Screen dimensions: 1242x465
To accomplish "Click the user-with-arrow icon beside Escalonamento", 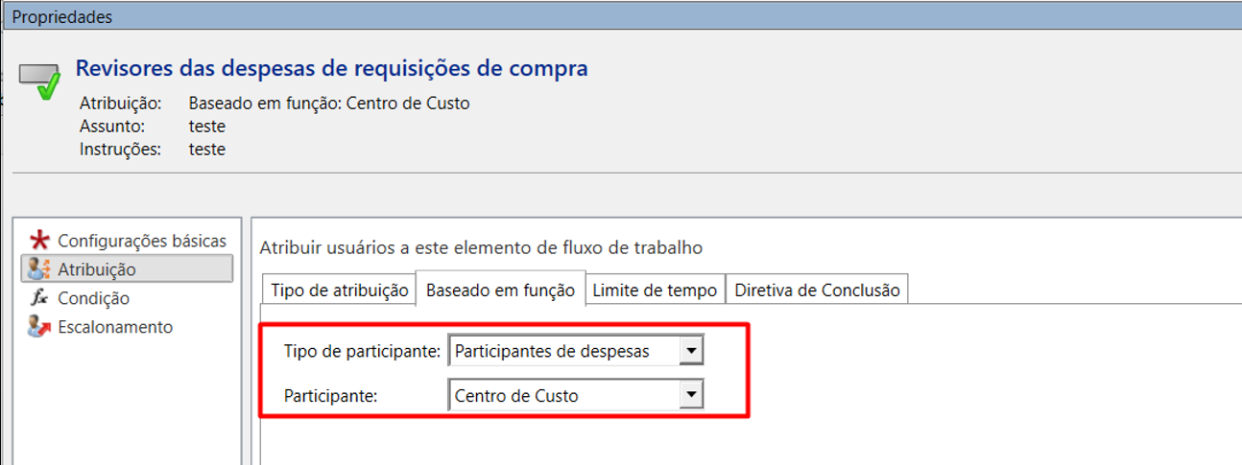I will click(x=39, y=327).
